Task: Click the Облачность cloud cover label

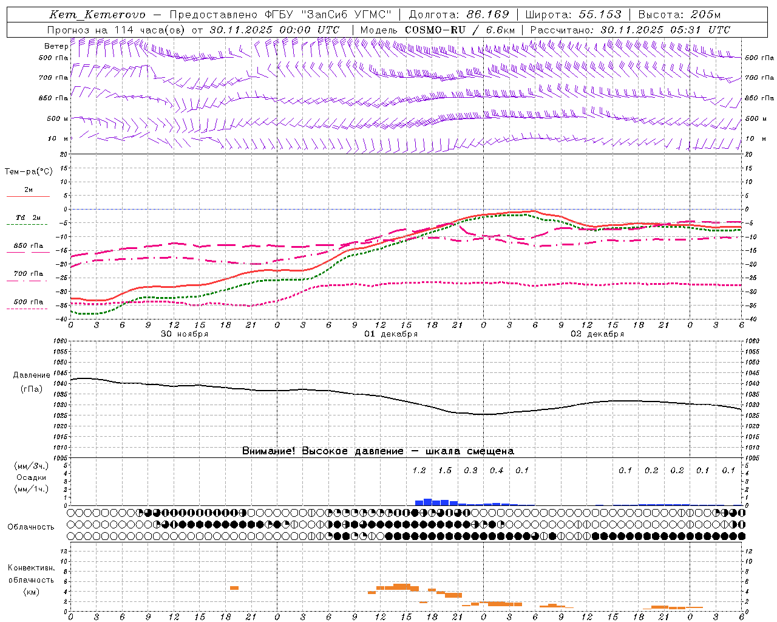Action: click(30, 527)
